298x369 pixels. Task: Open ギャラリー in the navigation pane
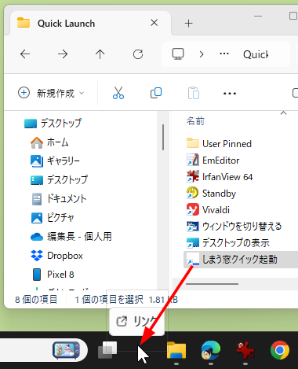(56, 161)
